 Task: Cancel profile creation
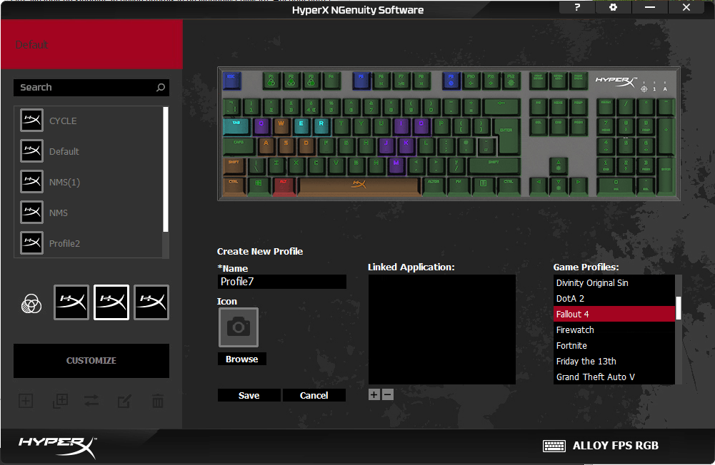point(314,395)
